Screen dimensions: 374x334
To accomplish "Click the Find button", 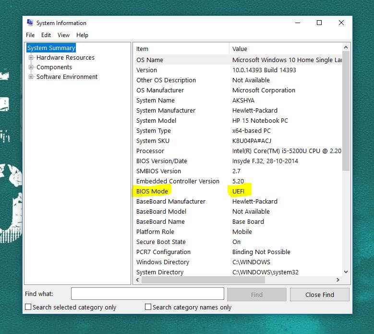I will pos(257,295).
